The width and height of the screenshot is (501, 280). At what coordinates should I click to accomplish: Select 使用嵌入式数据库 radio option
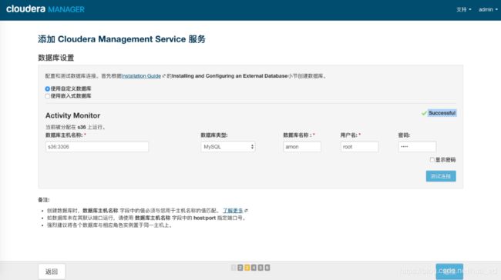click(x=47, y=96)
